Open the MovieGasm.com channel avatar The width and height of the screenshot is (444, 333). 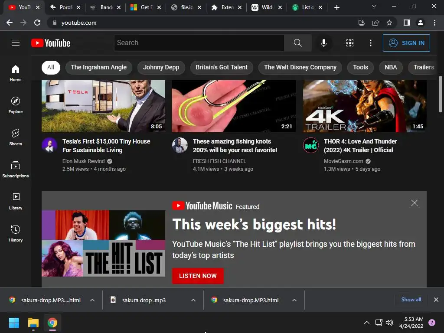310,145
